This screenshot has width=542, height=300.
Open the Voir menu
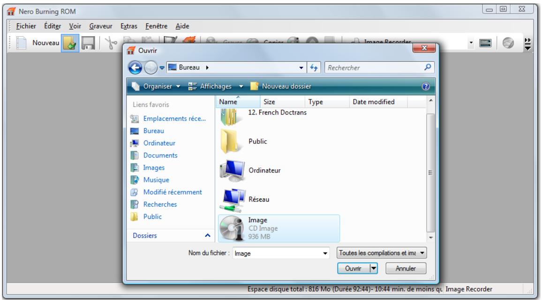coord(75,26)
